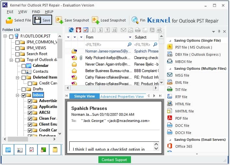Click the Save Snapshot icon
Image resolution: width=230 pixels, height=165 pixels.
pyautogui.click(x=59, y=20)
